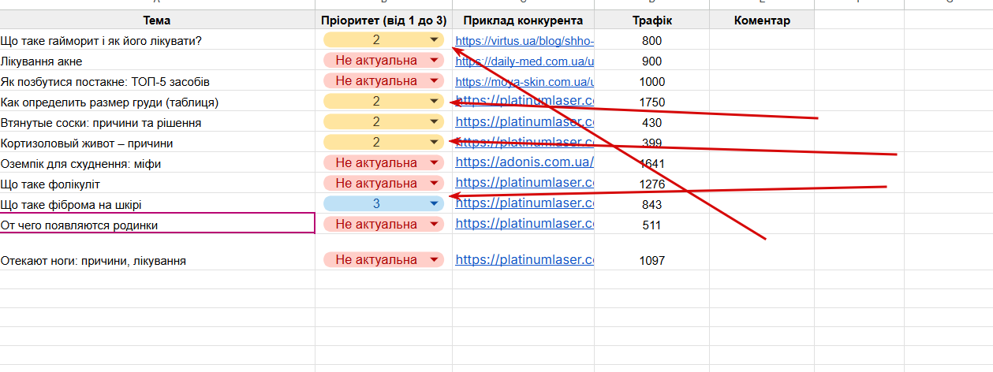Select the Пріоритет (від 1 до 3) header
The image size is (993, 372).
(383, 20)
